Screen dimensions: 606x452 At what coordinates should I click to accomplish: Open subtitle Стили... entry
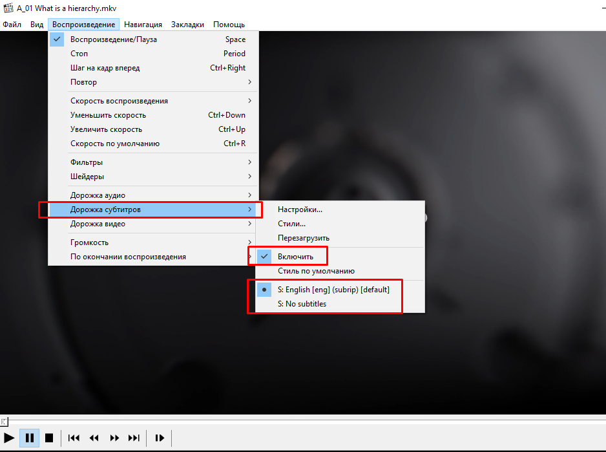340,224
